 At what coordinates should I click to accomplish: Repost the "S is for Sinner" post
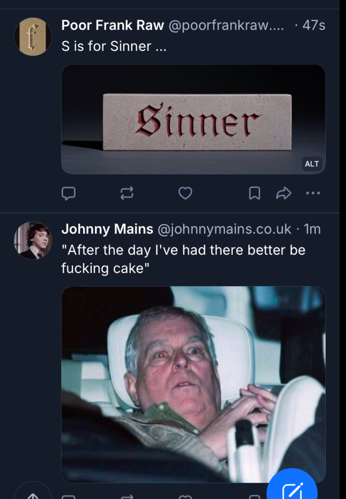tap(127, 193)
